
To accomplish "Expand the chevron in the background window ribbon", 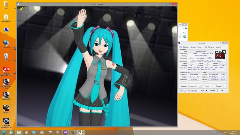I will (x=183, y=28).
